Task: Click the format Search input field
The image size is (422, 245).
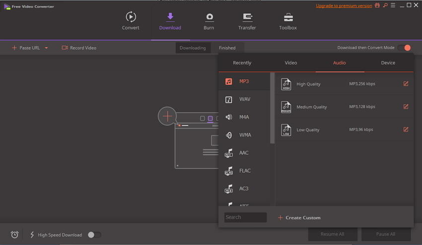Action: click(x=245, y=217)
